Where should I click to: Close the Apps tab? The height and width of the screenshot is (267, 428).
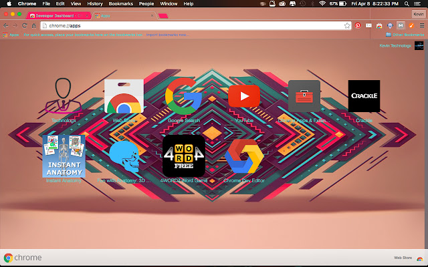(152, 16)
